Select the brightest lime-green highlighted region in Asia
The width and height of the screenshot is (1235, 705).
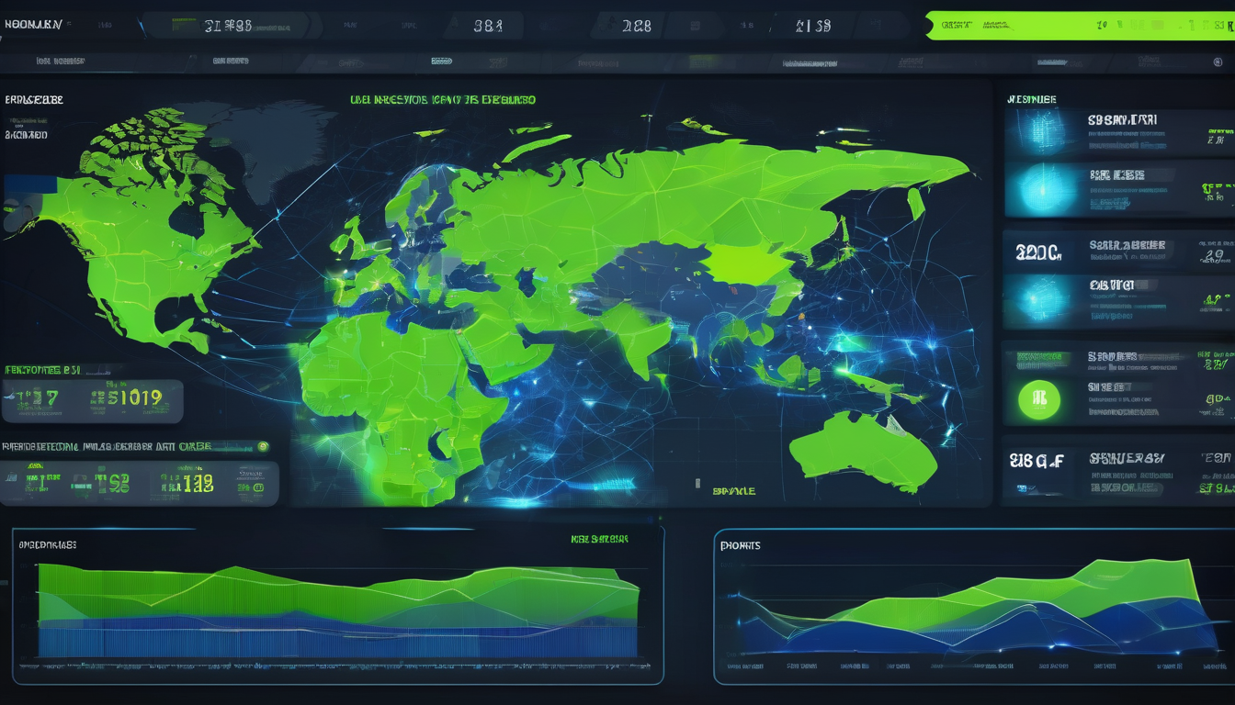tap(746, 263)
